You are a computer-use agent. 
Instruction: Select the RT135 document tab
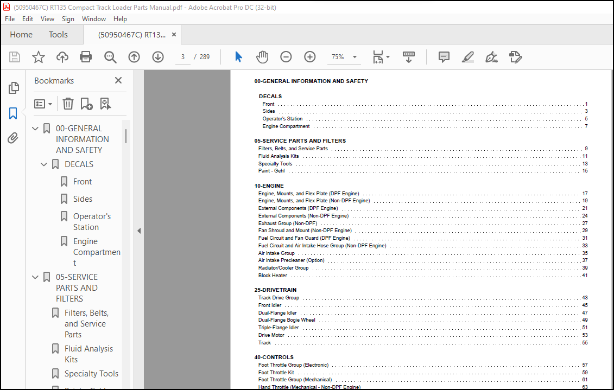pos(131,35)
